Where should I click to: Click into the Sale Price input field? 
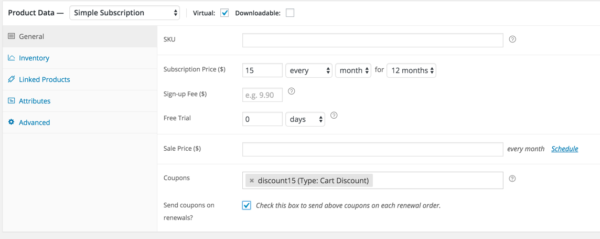(372, 149)
